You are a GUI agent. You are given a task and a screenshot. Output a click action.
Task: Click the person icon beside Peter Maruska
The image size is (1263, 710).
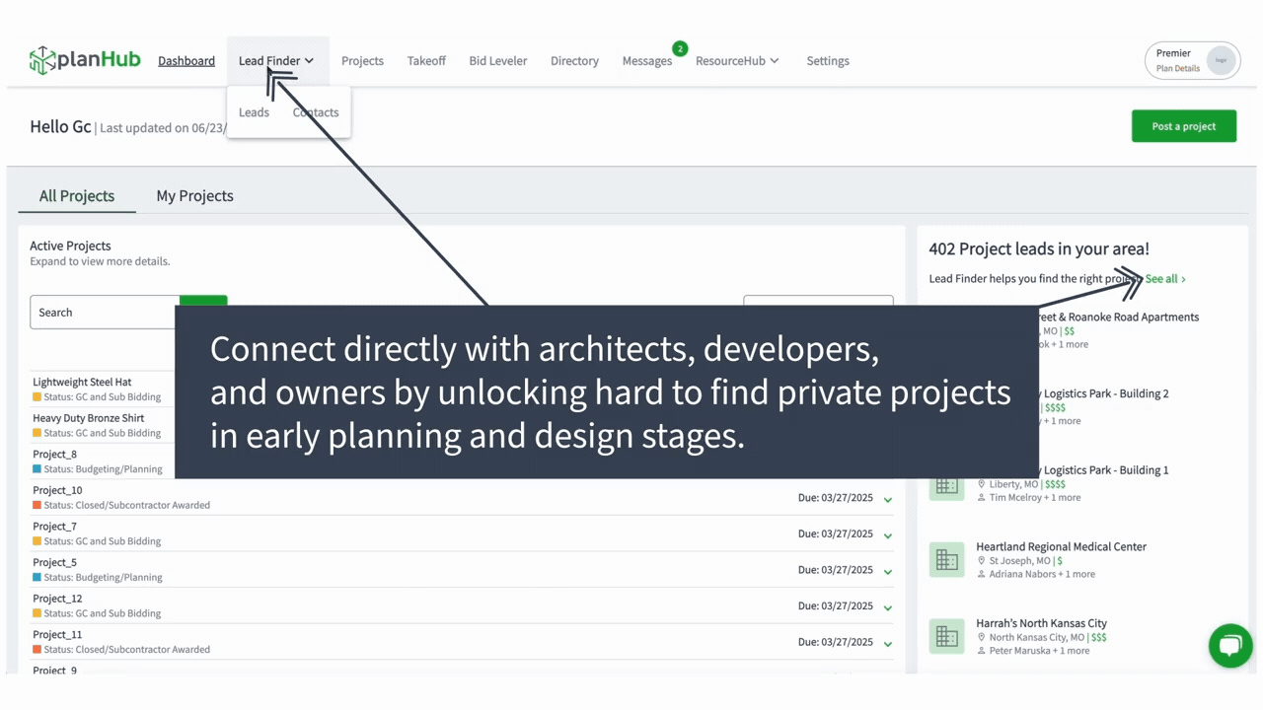[981, 651]
